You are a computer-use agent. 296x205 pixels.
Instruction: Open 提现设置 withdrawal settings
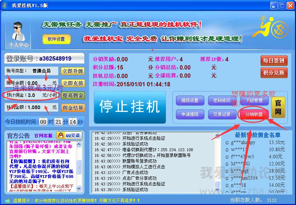(190, 101)
